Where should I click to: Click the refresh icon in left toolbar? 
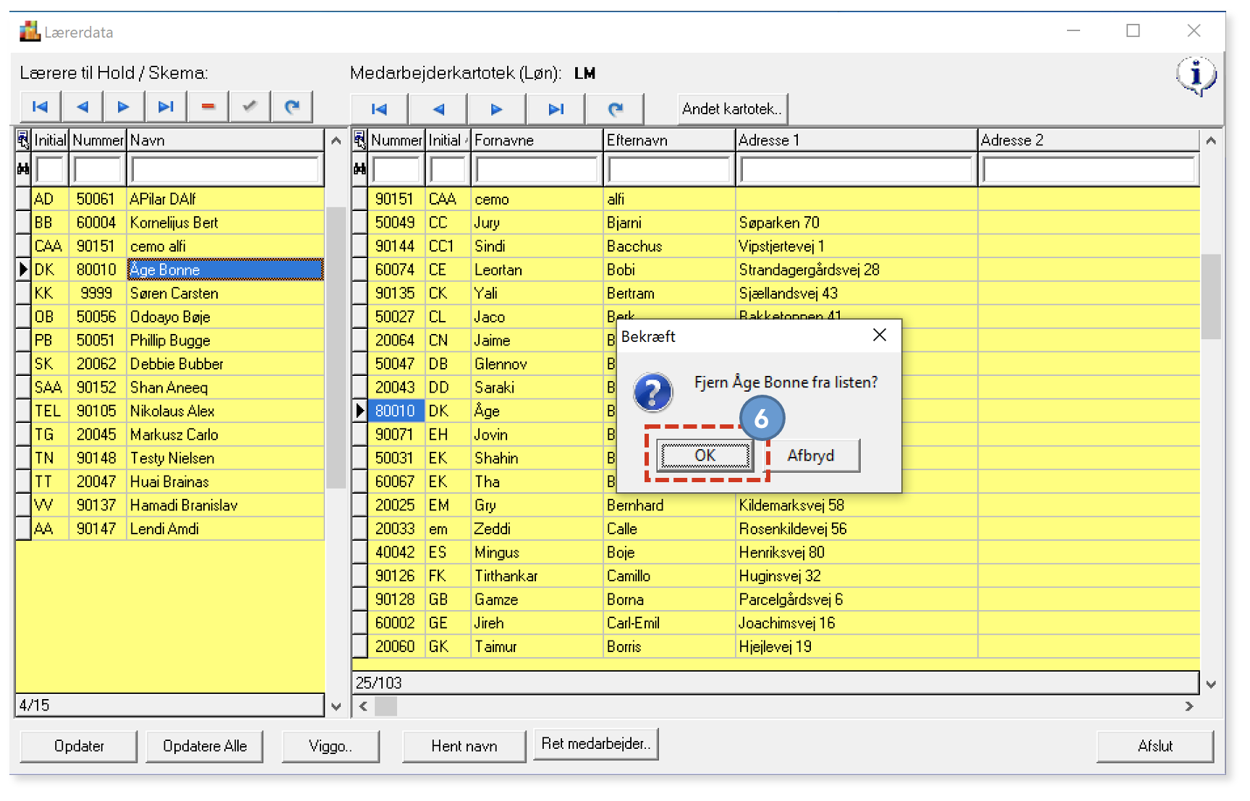(292, 107)
